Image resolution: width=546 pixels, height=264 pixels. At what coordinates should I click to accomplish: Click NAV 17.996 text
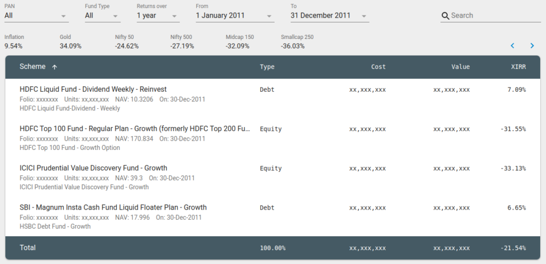pos(132,217)
